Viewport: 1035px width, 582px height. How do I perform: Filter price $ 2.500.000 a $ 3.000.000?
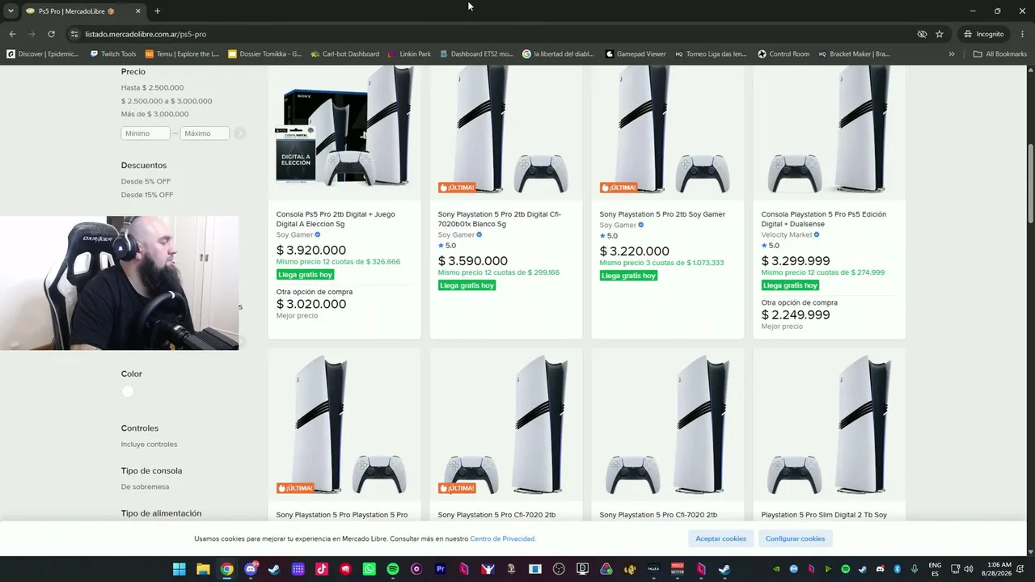point(167,101)
